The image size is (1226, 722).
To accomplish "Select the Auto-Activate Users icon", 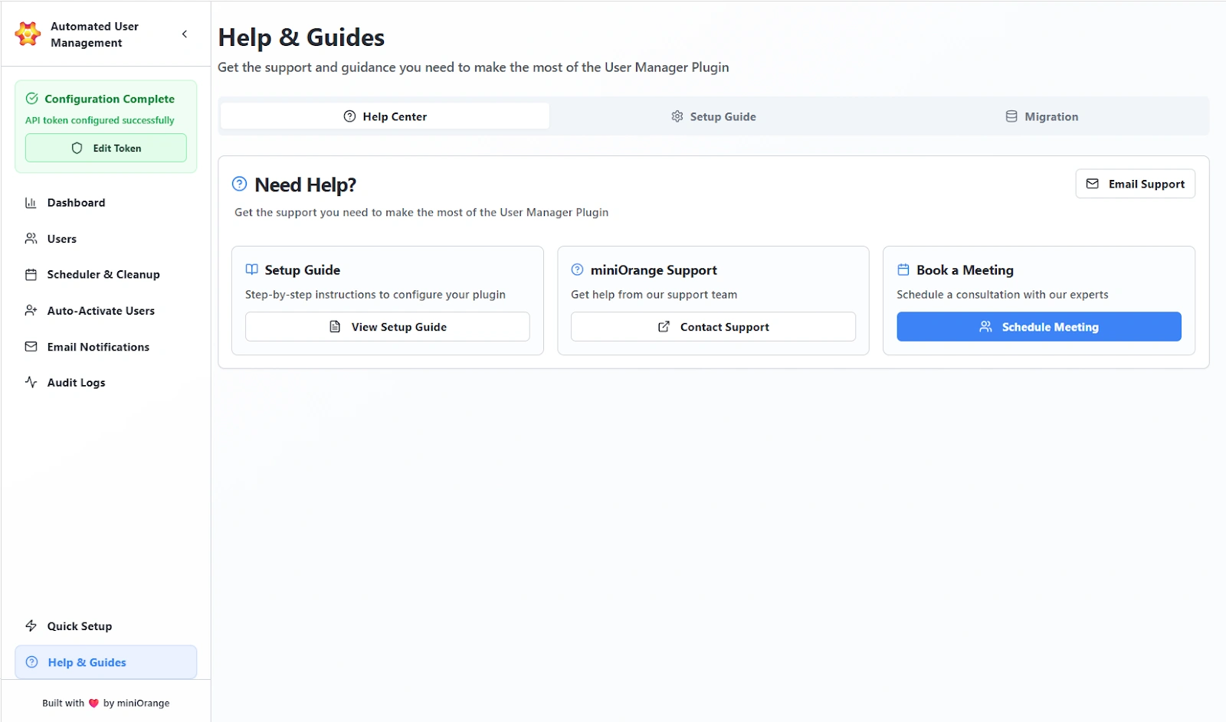I will pos(31,310).
